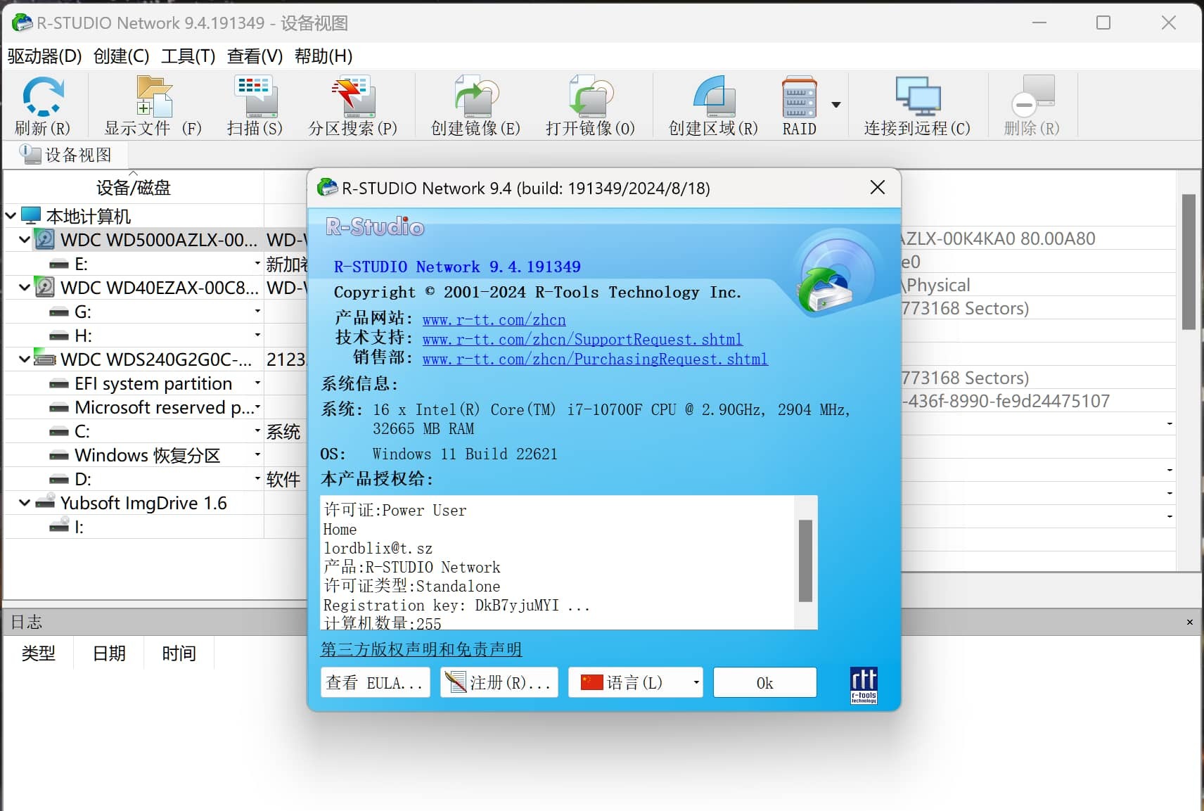This screenshot has width=1204, height=811.
Task: Open 第三方版权声明和免责声明 link
Action: [x=421, y=649]
